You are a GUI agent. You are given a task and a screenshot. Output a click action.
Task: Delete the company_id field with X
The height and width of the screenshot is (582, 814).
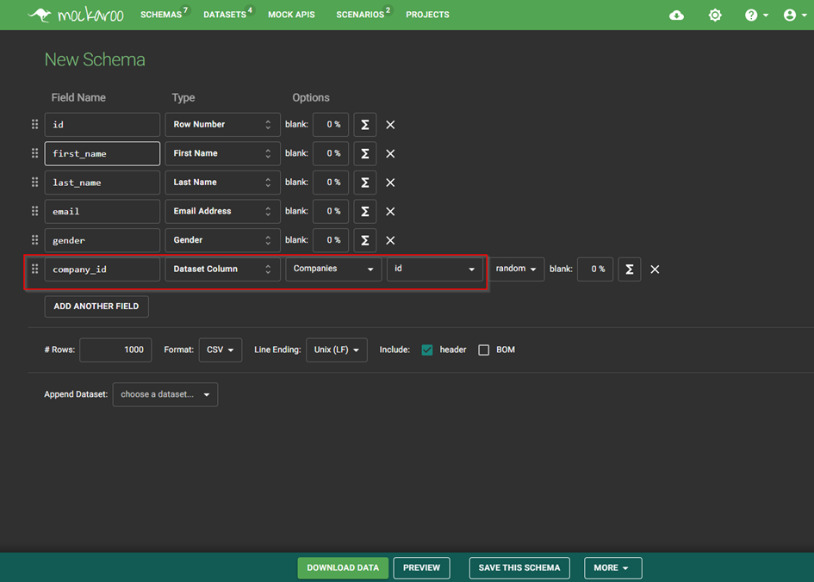point(655,269)
